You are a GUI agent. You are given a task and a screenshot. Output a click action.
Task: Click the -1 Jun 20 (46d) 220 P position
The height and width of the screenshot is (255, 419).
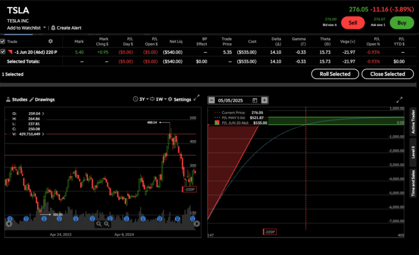36,52
